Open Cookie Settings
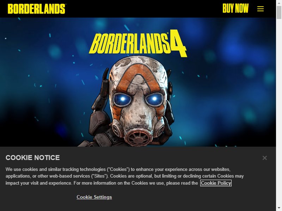This screenshot has width=282, height=211. [94, 197]
